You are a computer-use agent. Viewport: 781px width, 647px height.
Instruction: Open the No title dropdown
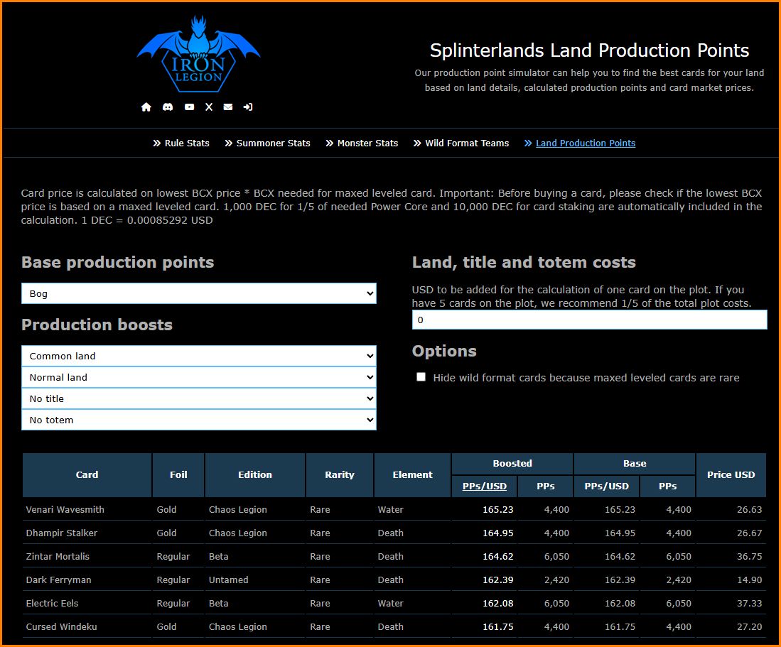pyautogui.click(x=199, y=398)
